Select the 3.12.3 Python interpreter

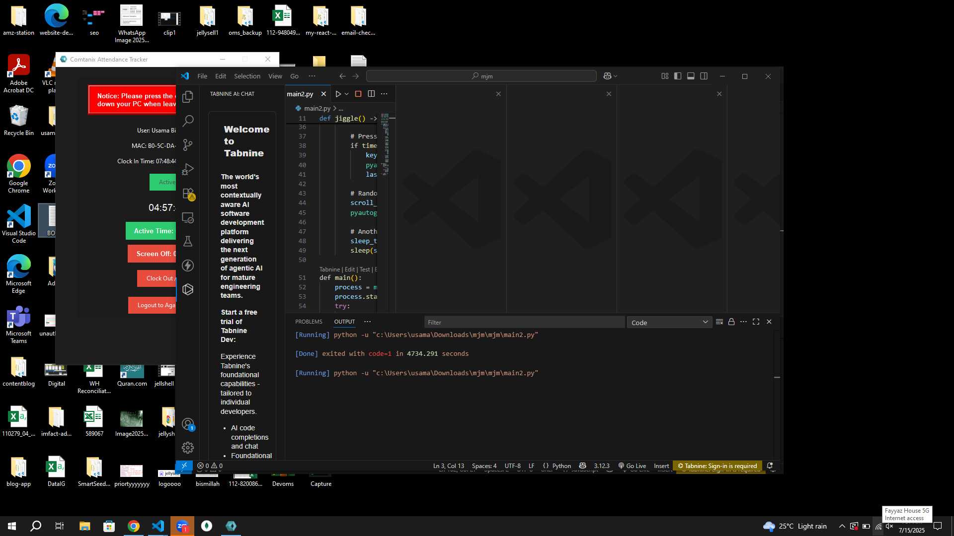click(x=601, y=466)
